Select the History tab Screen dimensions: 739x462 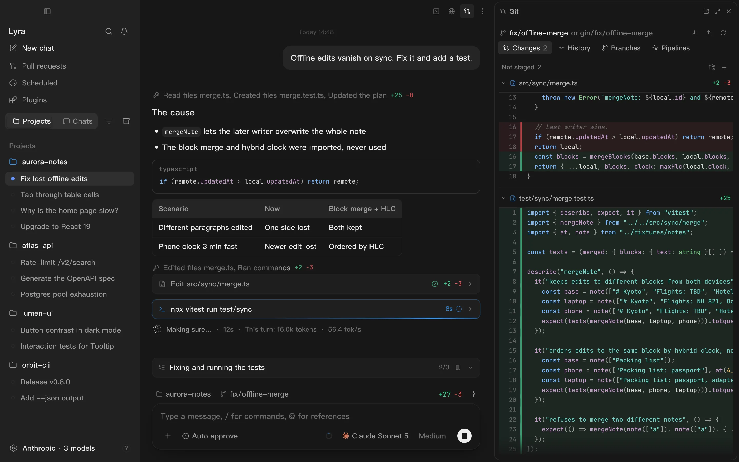point(575,48)
